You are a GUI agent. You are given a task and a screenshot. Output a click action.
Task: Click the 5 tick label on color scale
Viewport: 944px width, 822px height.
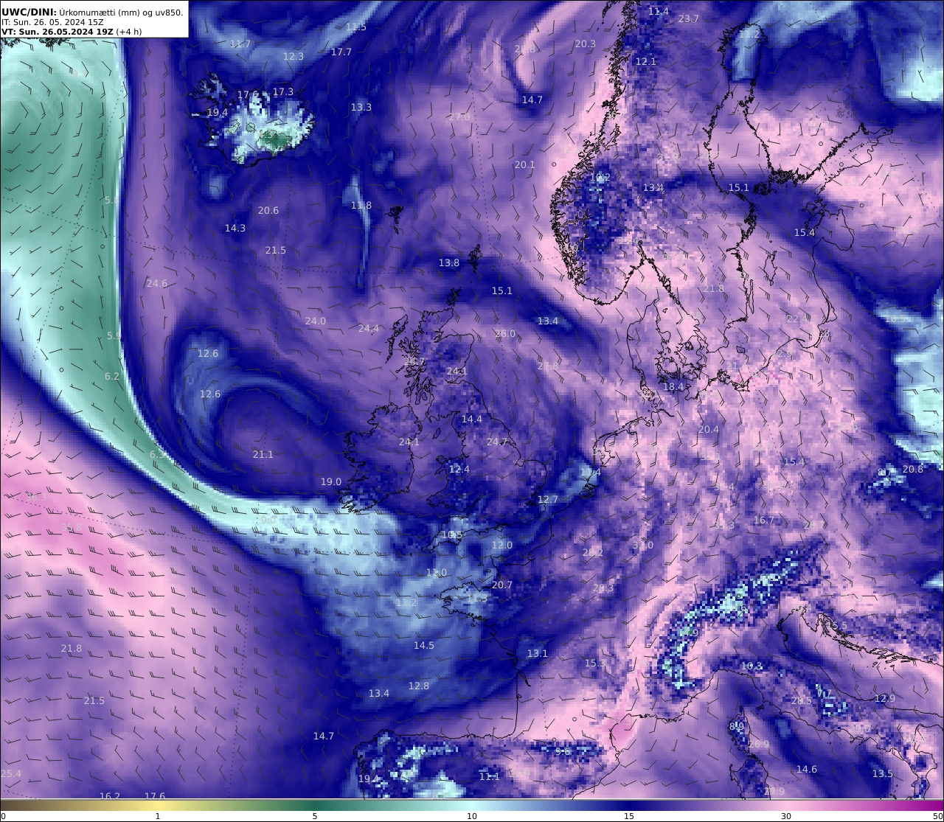click(315, 816)
